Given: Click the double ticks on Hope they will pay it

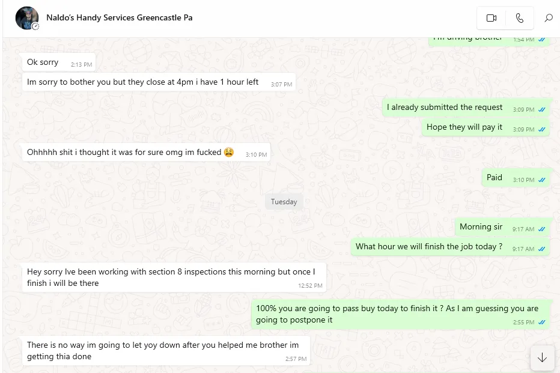Looking at the screenshot, I should 540,128.
